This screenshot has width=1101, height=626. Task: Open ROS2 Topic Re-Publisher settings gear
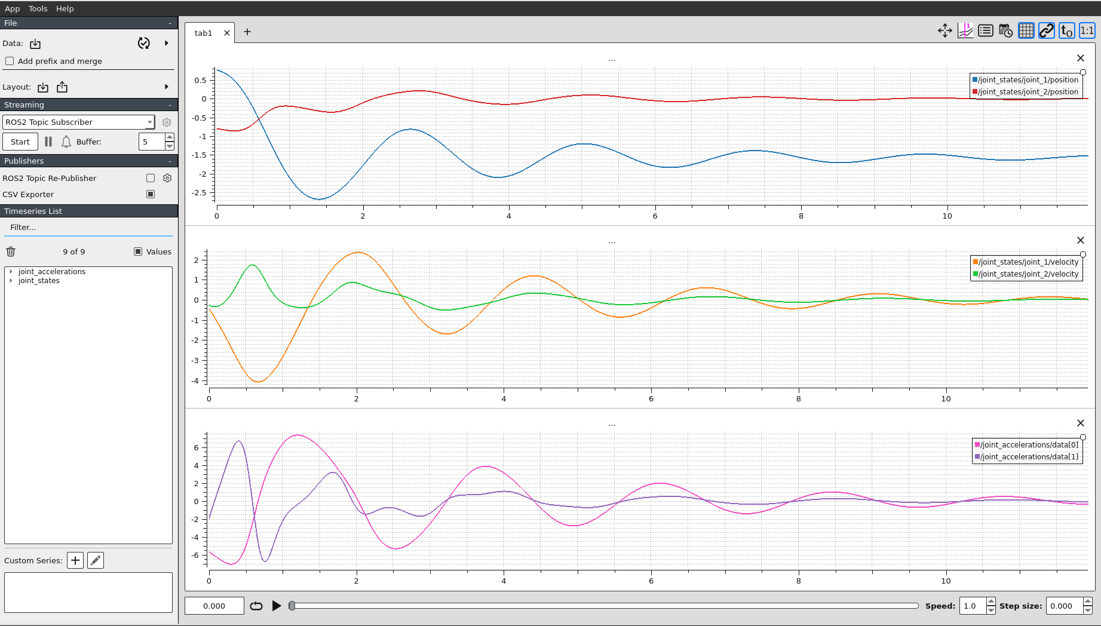pyautogui.click(x=167, y=178)
